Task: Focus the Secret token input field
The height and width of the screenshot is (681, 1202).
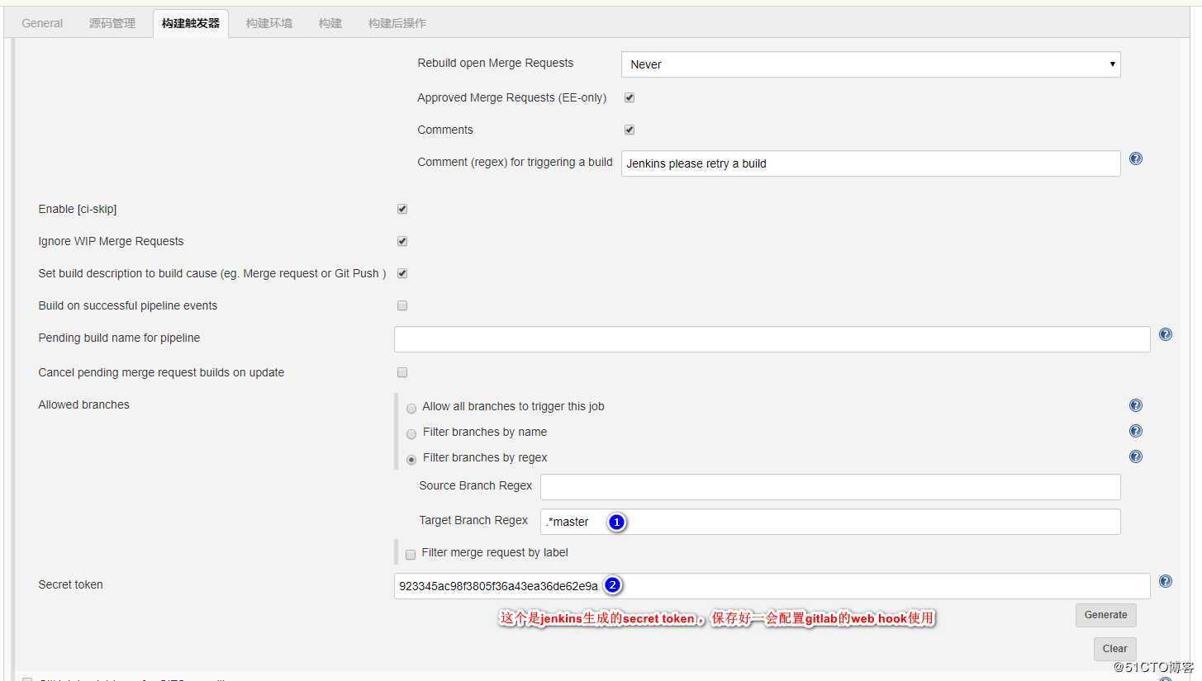Action: pyautogui.click(x=772, y=586)
